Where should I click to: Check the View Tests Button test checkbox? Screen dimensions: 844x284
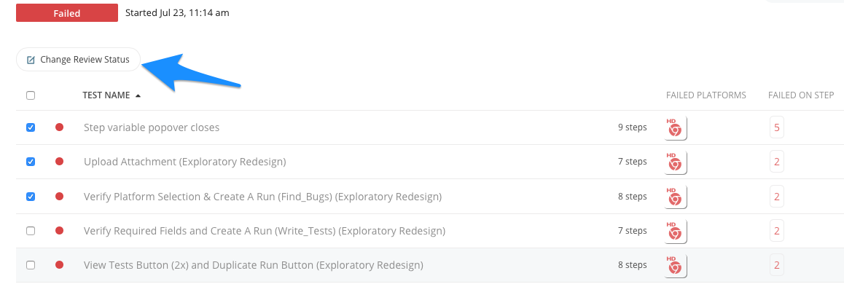pyautogui.click(x=31, y=265)
